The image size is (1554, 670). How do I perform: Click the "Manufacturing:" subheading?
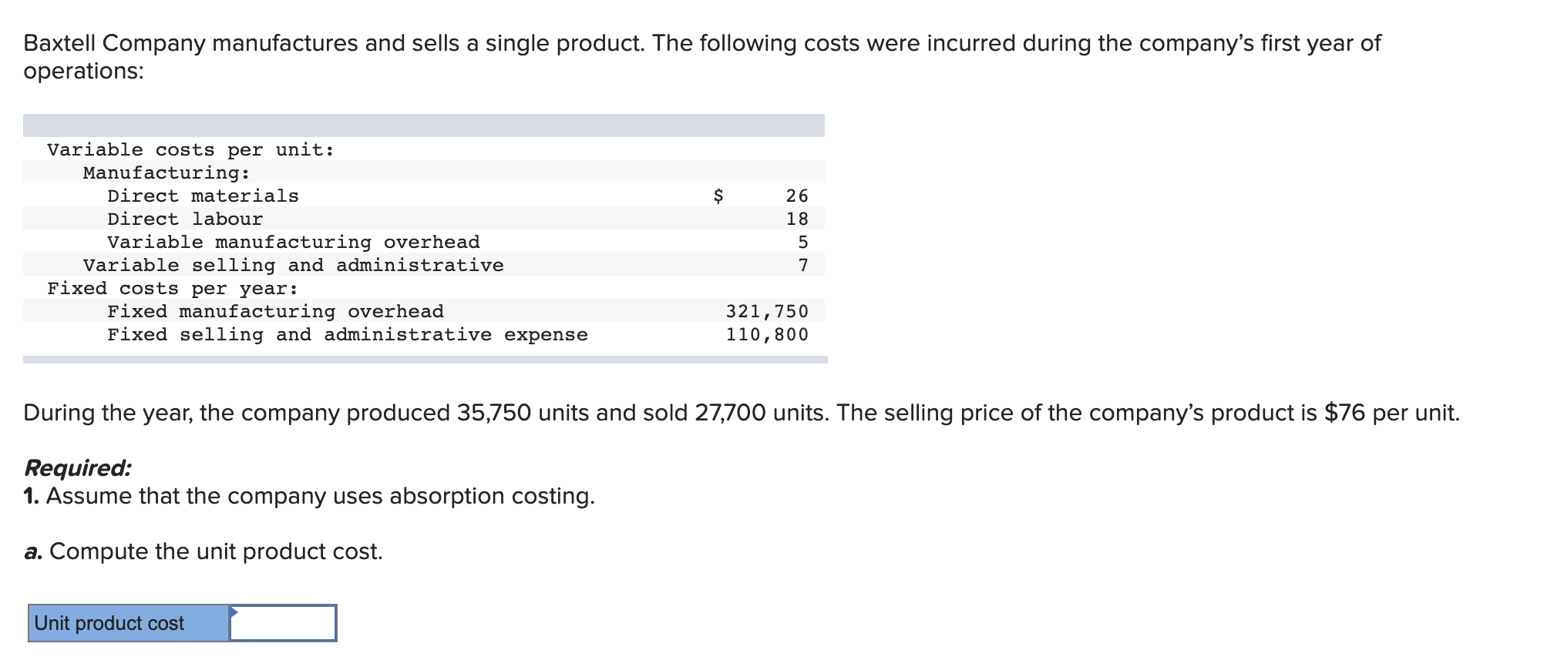point(166,173)
